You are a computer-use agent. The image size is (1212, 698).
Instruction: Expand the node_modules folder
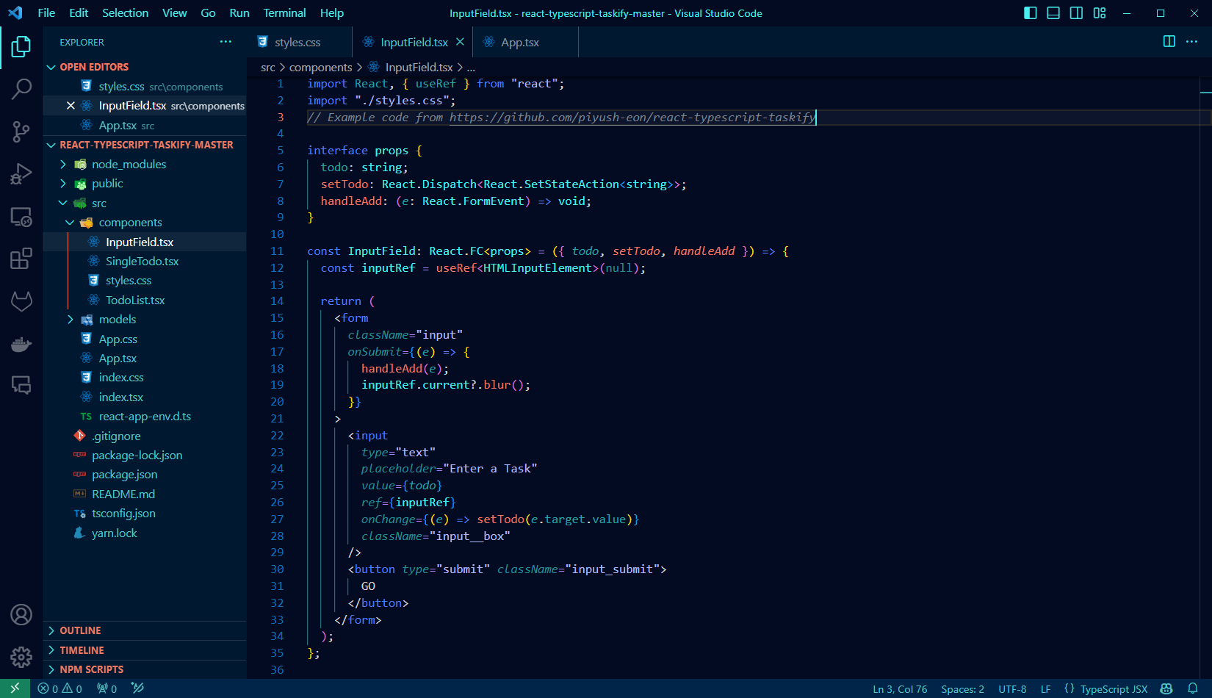click(x=145, y=165)
